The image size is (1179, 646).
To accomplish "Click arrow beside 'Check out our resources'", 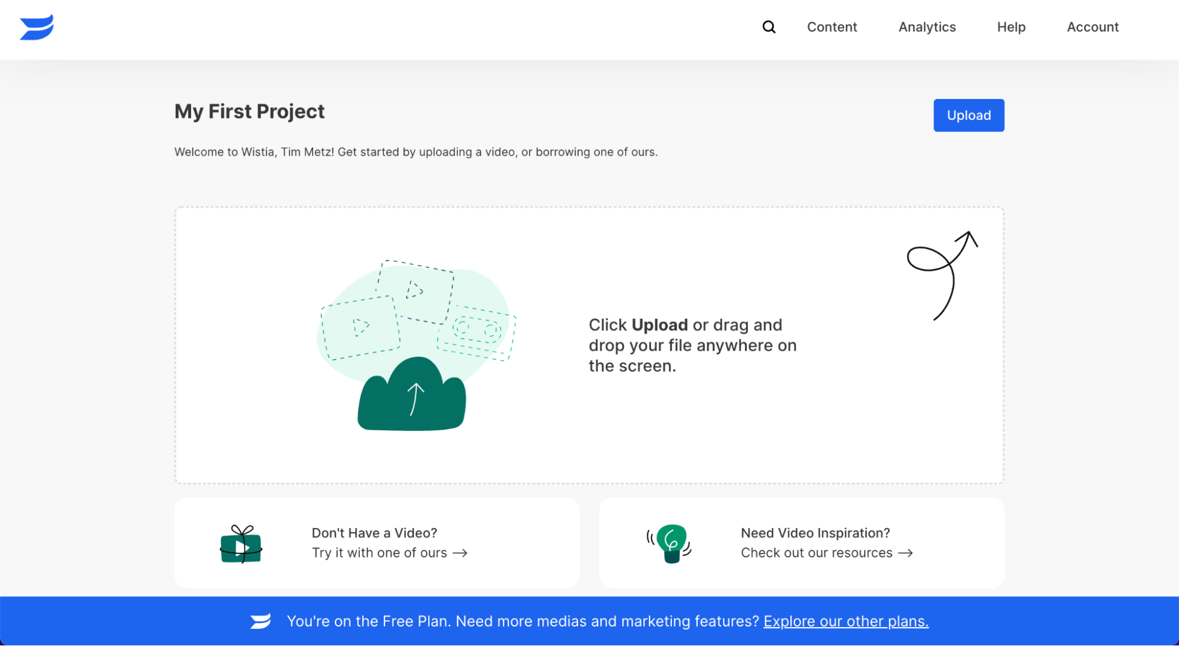I will tap(905, 553).
